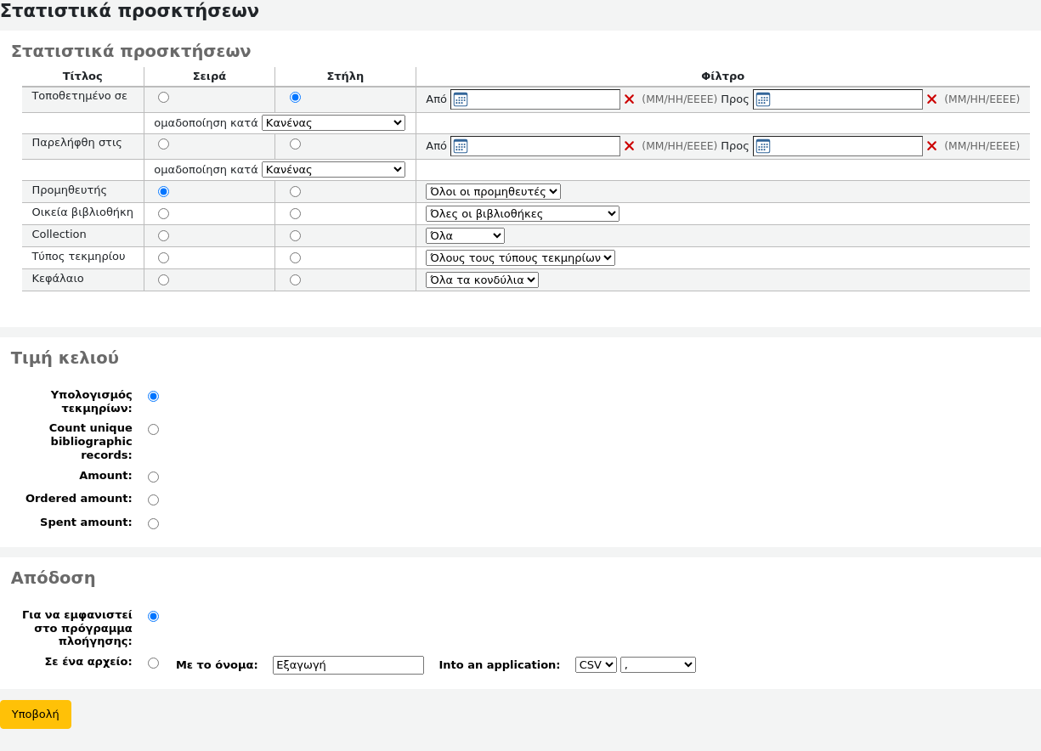Clear the Παρελήφθη στις Προς date
This screenshot has height=751, width=1041.
931,146
